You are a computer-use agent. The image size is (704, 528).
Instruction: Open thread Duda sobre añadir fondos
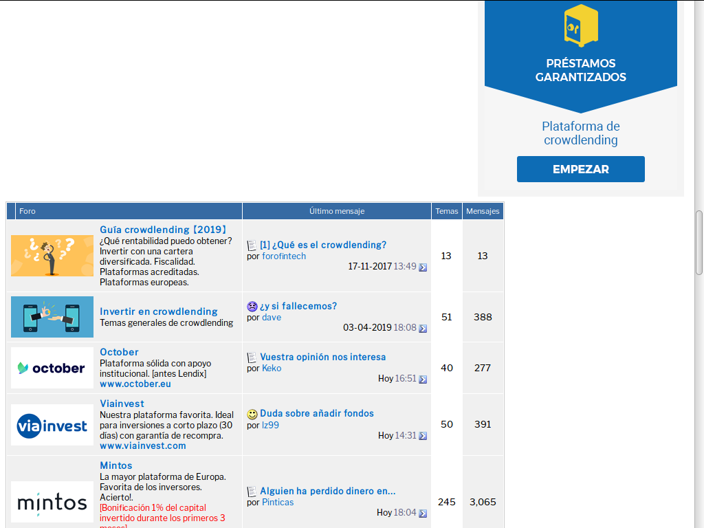point(317,413)
